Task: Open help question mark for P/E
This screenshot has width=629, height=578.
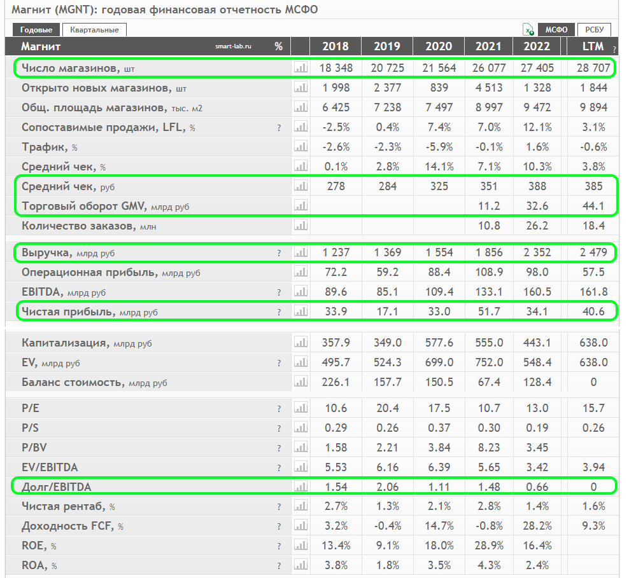Action: pos(279,409)
